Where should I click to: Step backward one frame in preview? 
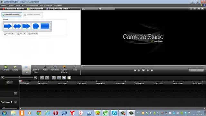(139, 70)
